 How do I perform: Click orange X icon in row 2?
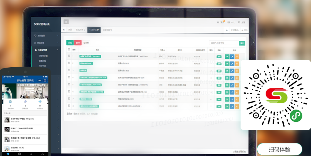pyautogui.click(x=237, y=64)
